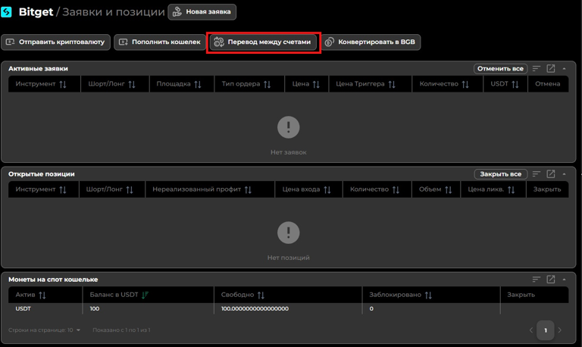Click Закрыть все in open positions

(x=500, y=174)
